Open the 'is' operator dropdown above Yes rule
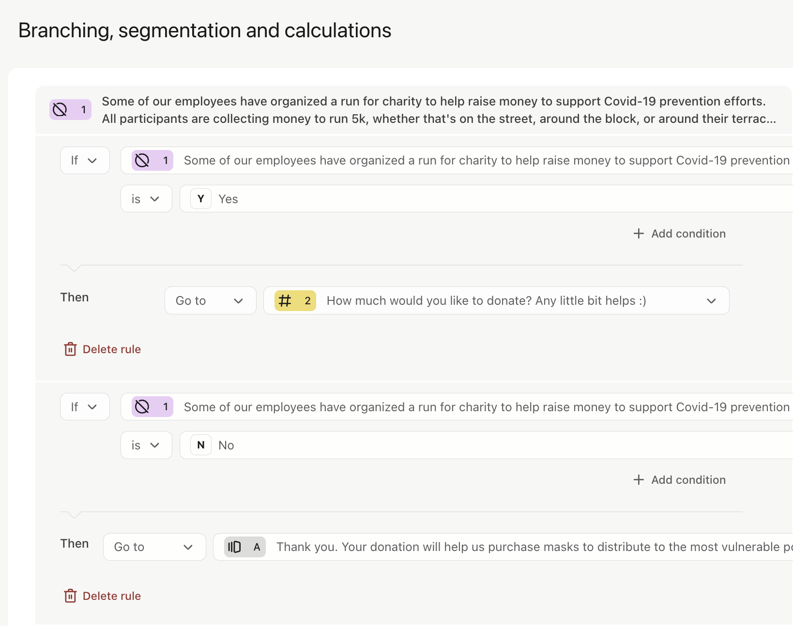Viewport: 793px width, 626px height. 146,199
